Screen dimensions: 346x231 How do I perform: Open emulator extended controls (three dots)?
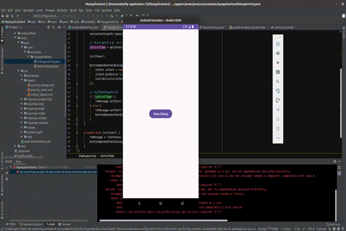(278, 138)
